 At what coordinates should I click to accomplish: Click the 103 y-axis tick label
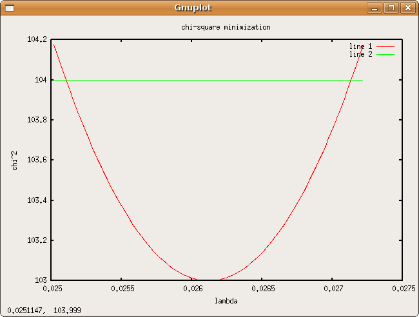pyautogui.click(x=40, y=280)
